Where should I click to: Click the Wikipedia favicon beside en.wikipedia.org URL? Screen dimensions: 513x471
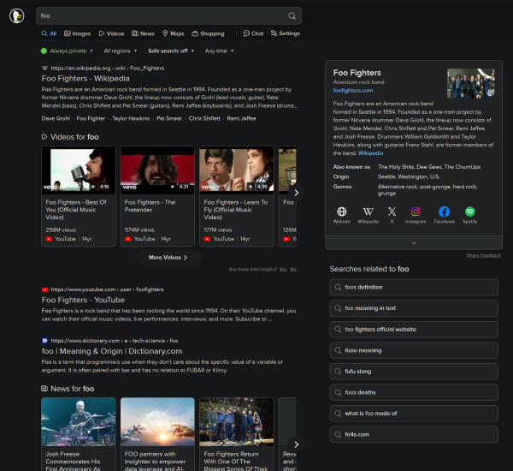coord(44,69)
